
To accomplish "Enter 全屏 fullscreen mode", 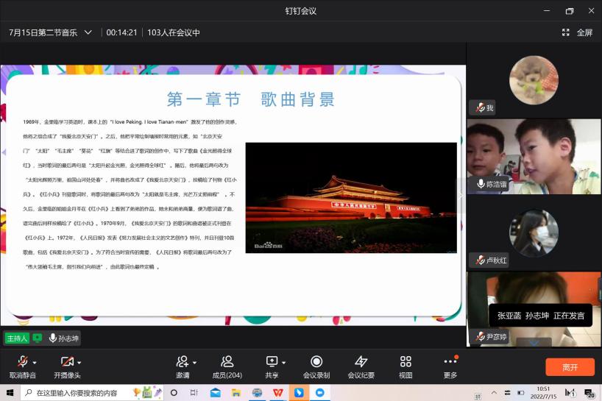I will [577, 32].
